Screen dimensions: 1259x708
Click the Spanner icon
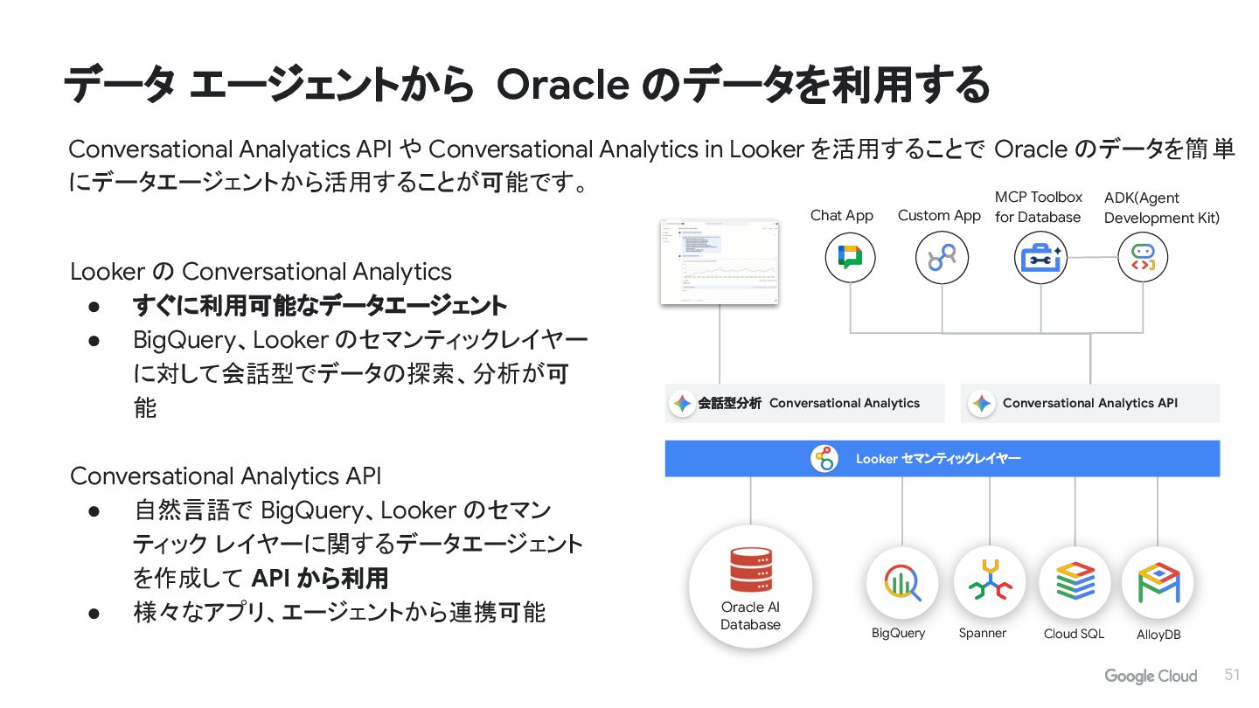(x=990, y=583)
